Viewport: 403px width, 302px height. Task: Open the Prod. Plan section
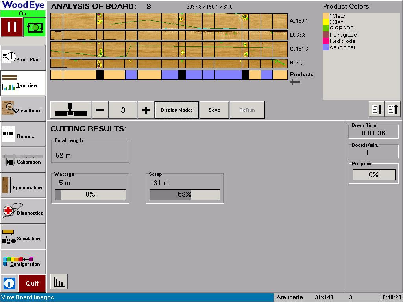coord(23,58)
